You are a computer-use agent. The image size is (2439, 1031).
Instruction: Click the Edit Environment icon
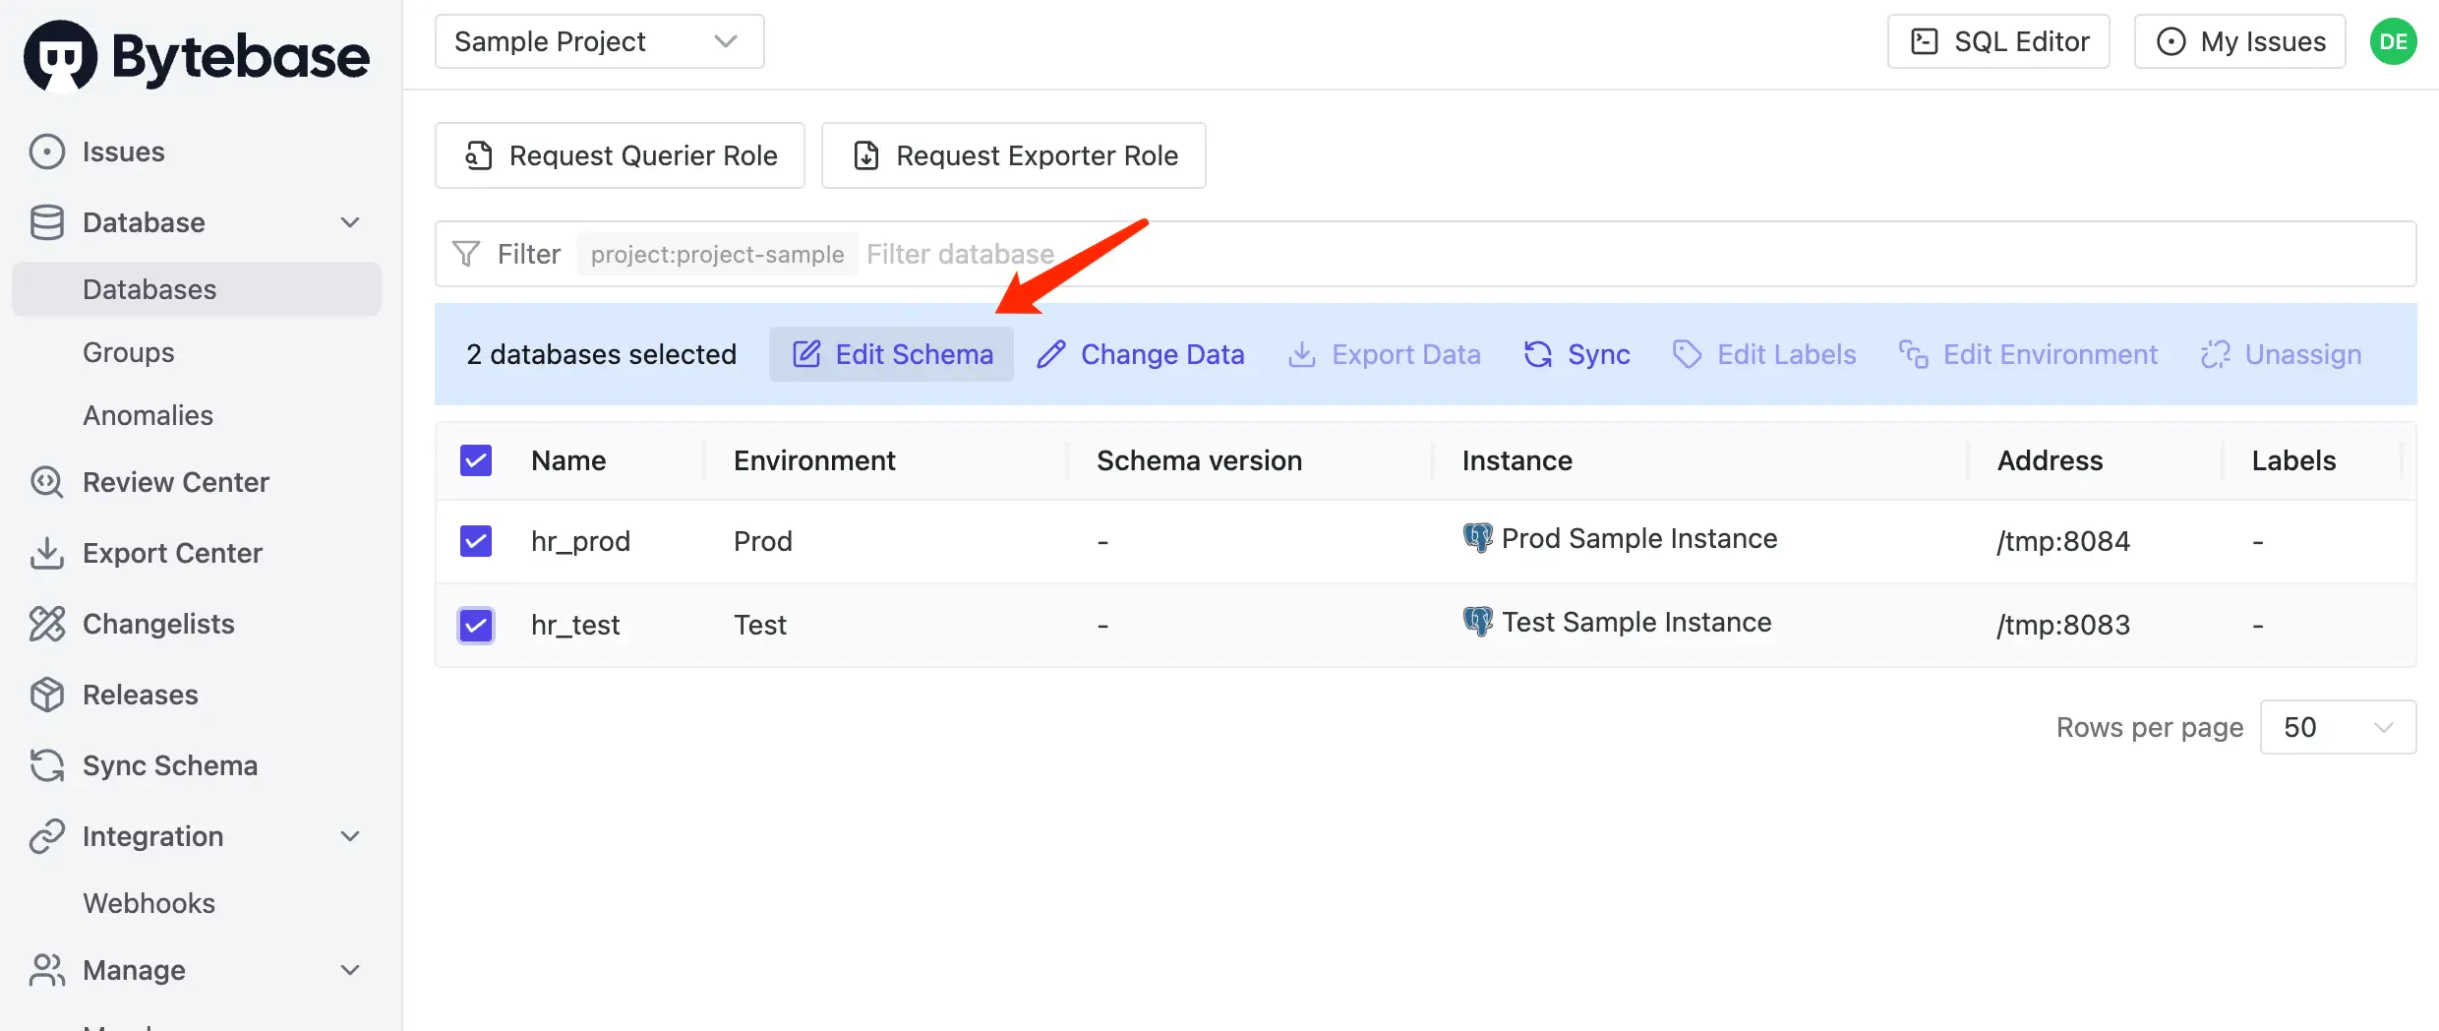point(1914,354)
